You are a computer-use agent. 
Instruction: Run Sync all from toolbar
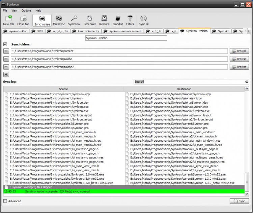click(143, 21)
